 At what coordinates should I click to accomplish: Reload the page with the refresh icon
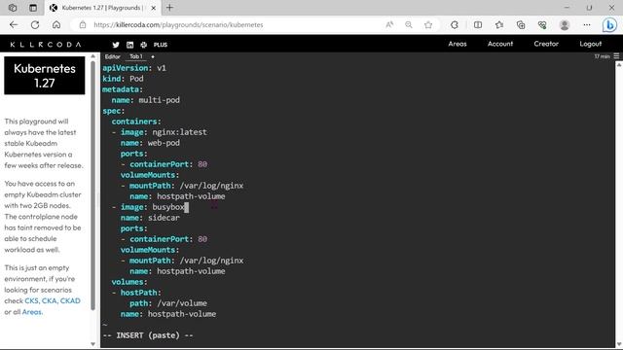pos(35,24)
